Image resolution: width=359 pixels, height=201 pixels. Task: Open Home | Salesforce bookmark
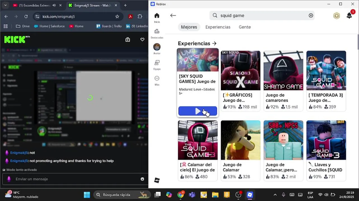coord(49,26)
